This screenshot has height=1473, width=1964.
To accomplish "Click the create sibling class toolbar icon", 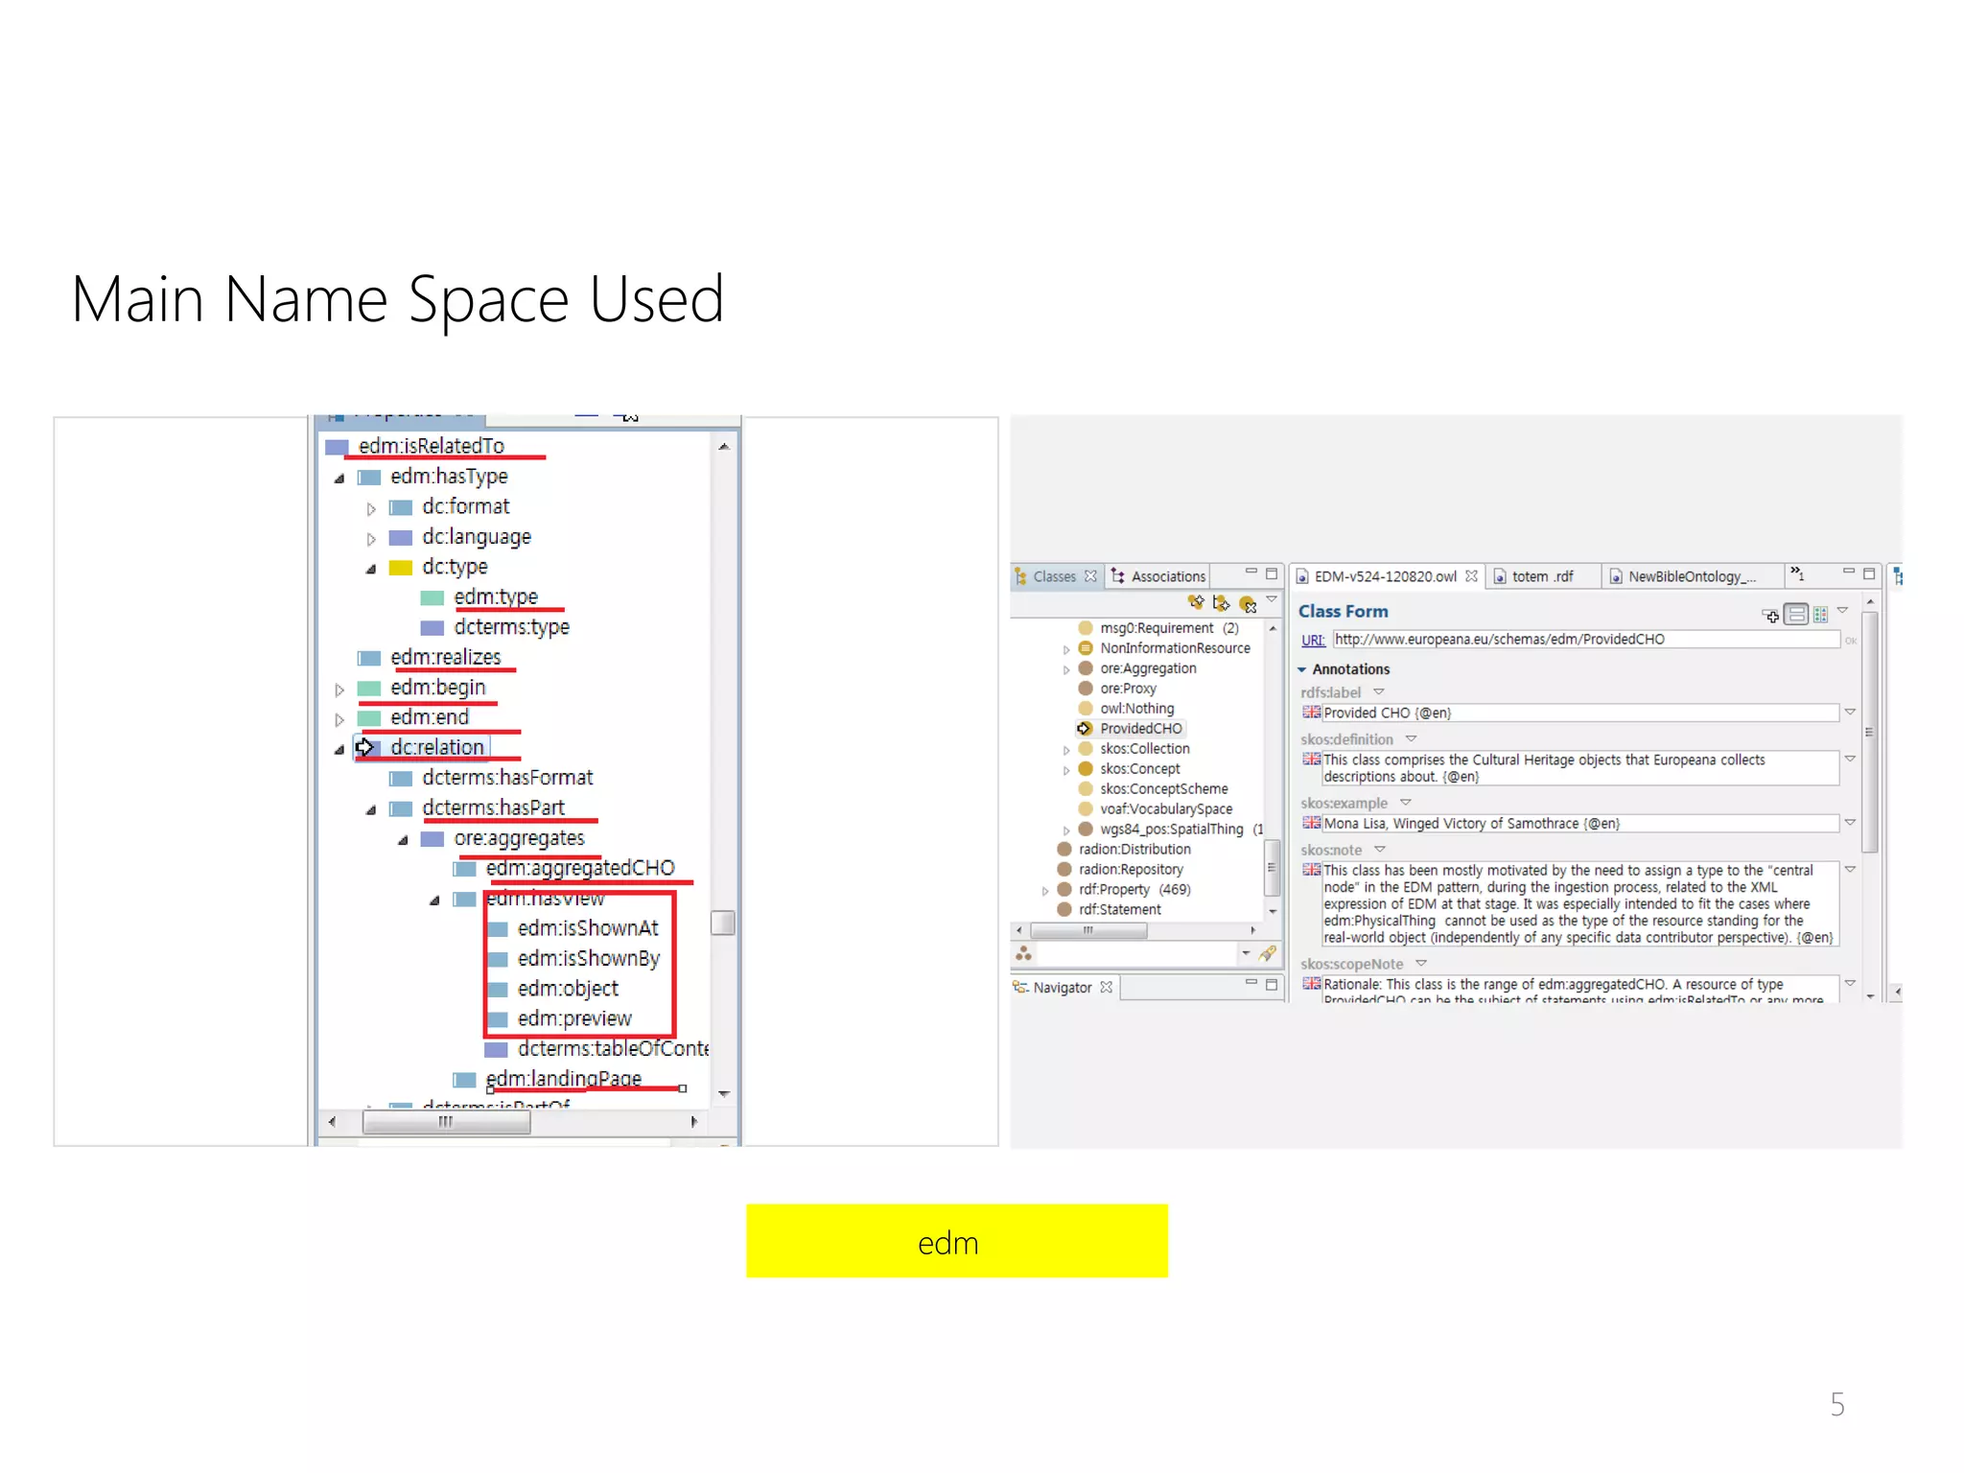I will pos(1221,602).
